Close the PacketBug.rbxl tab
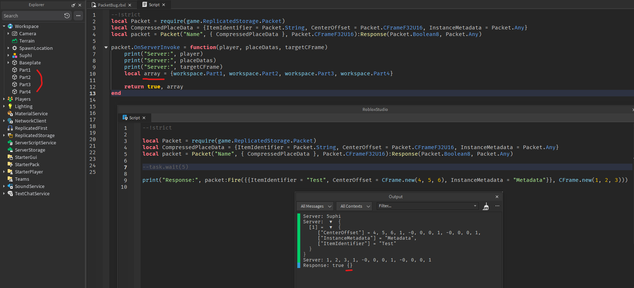This screenshot has height=288, width=634. click(x=130, y=5)
